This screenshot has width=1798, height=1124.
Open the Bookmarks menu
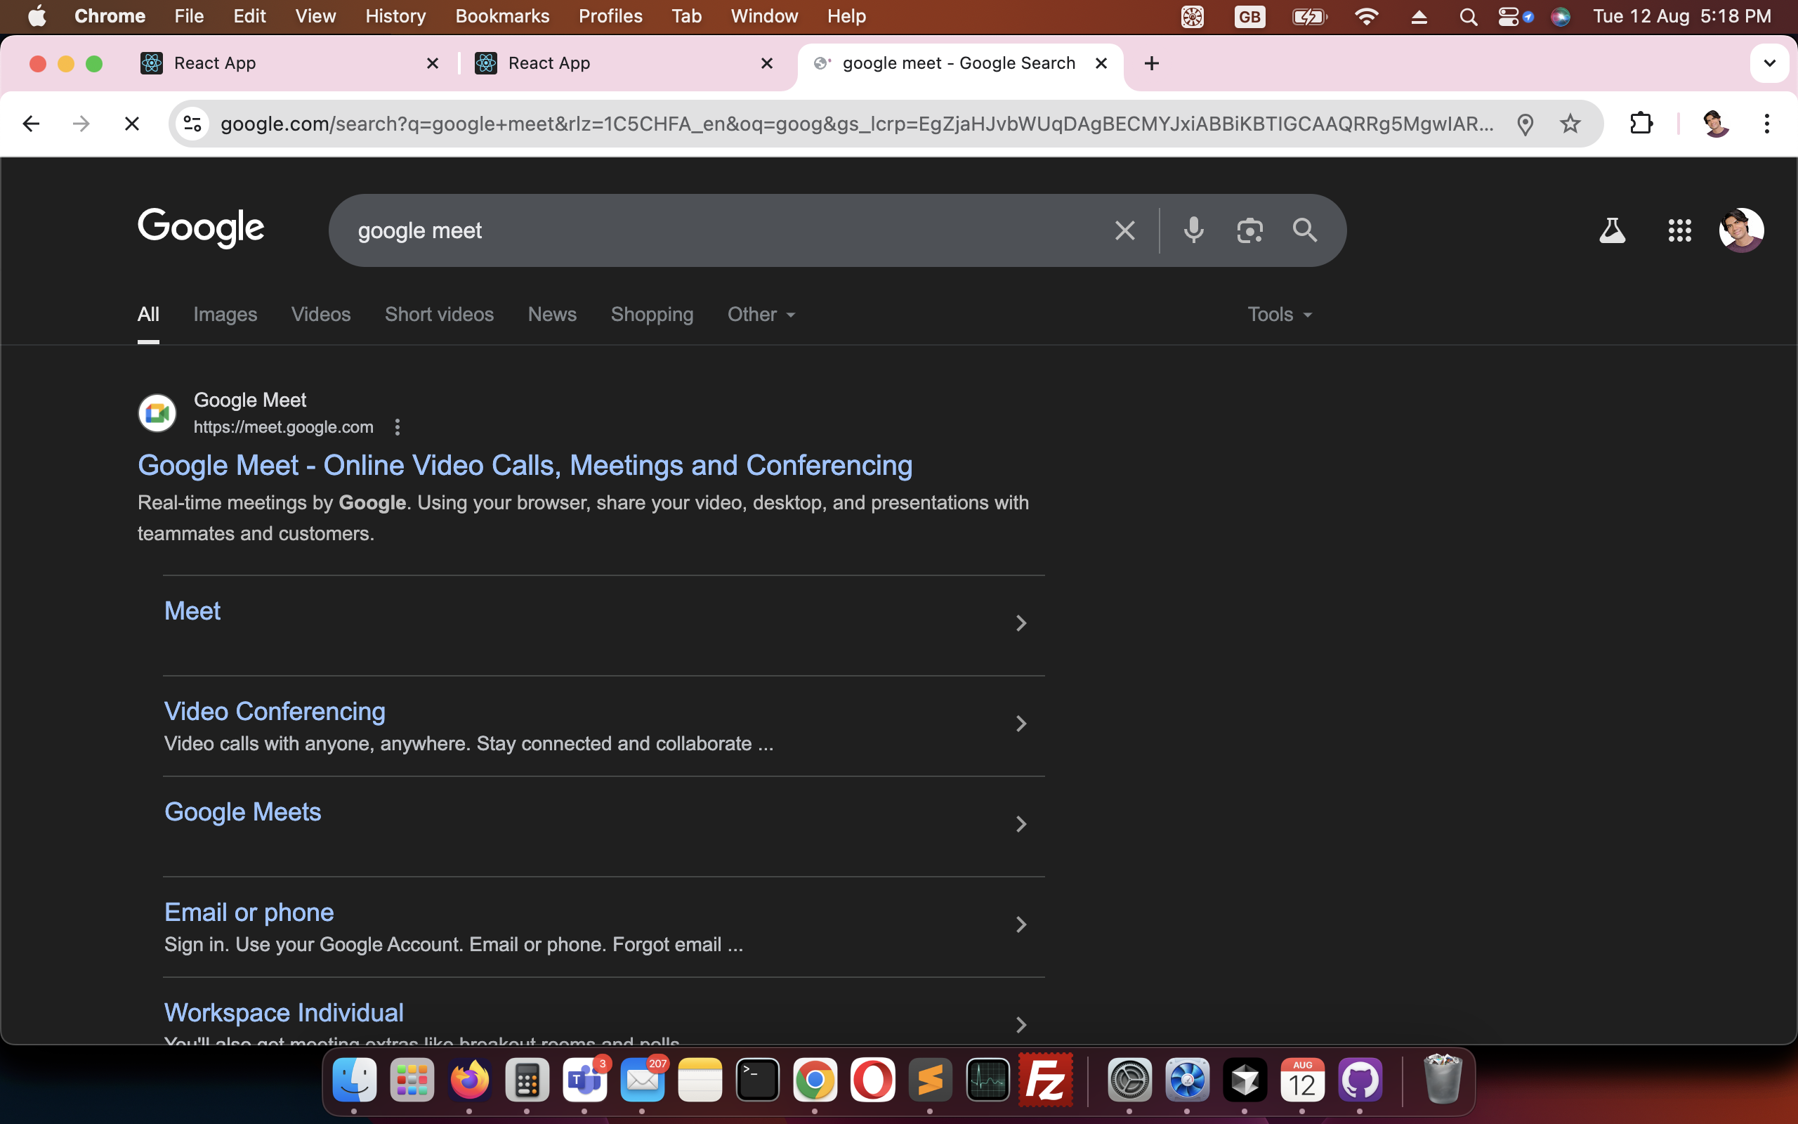coord(502,16)
